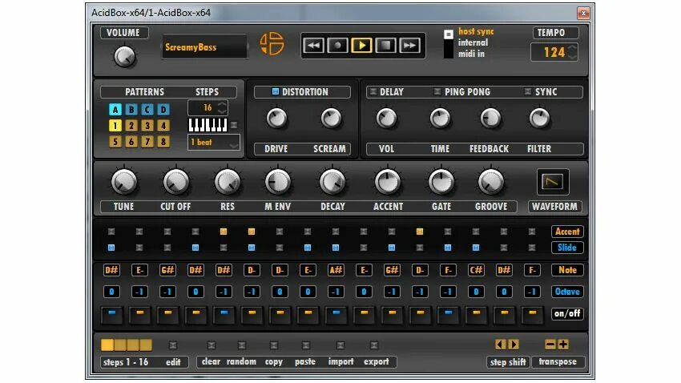Click the Note row label button
This screenshot has width=681, height=383.
pos(567,270)
